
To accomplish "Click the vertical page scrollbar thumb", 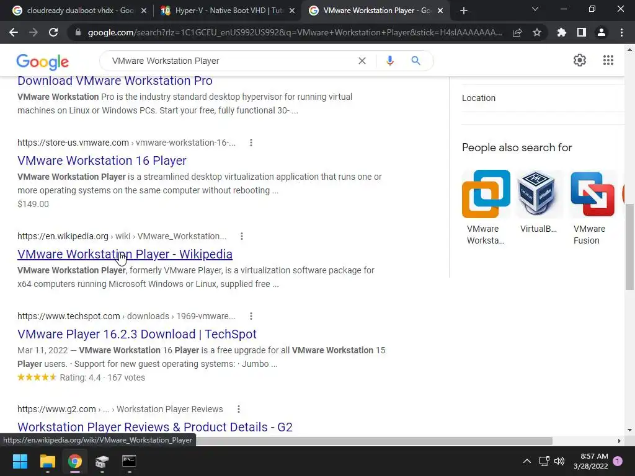I will point(629,247).
